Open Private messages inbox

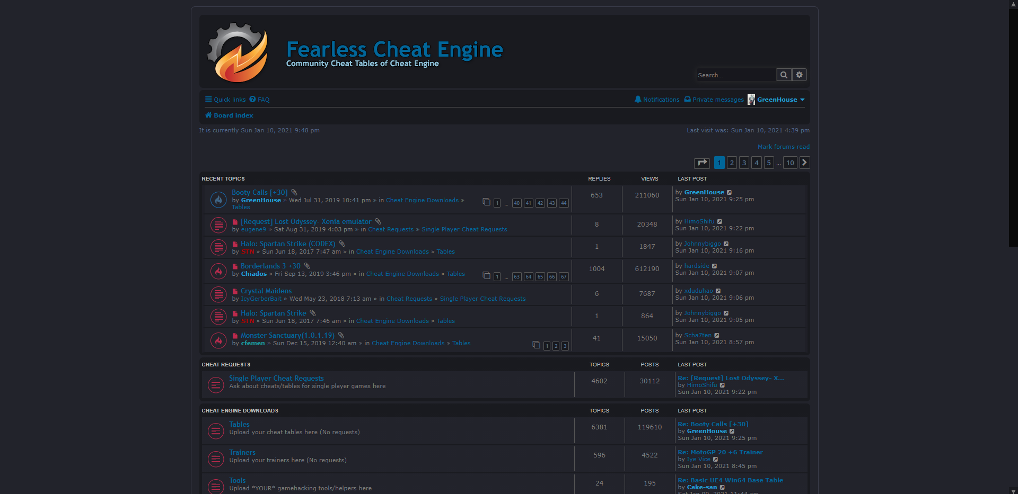[x=714, y=100]
